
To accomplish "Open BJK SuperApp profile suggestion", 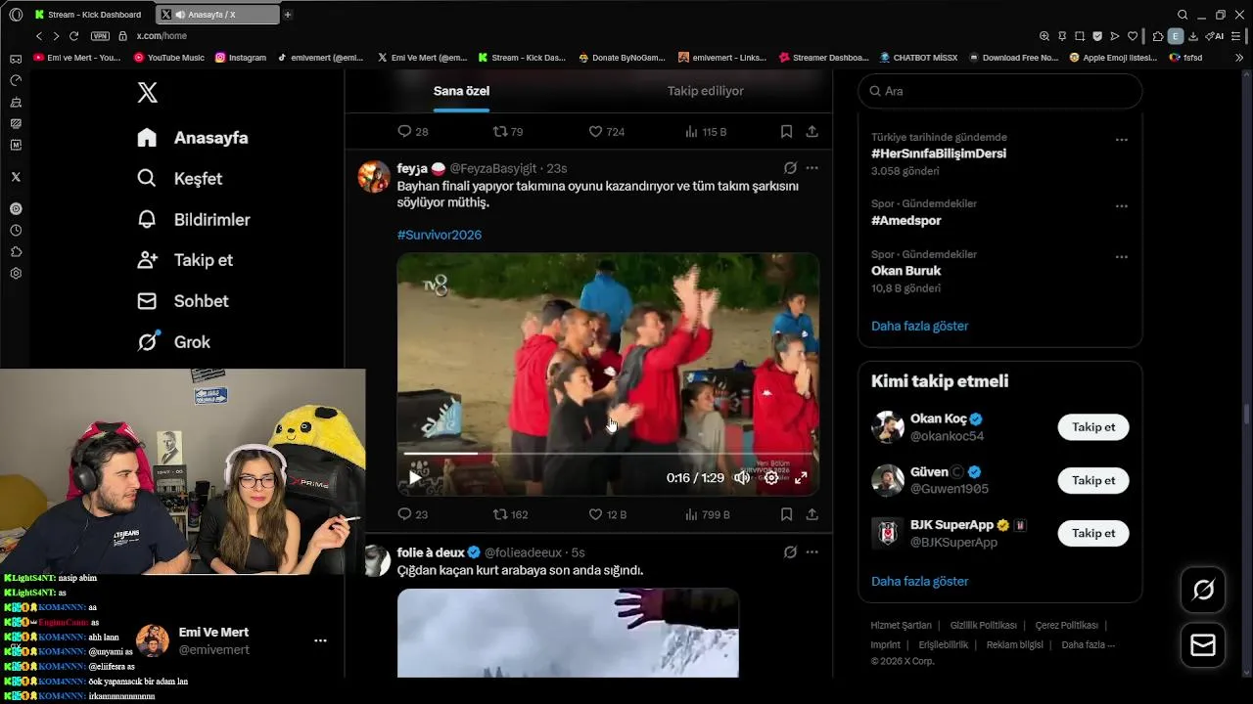I will pyautogui.click(x=952, y=524).
